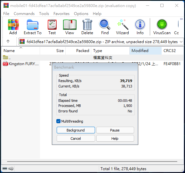This screenshot has height=173, width=185.
Task: Open the Help menu
Action: tap(97, 14)
